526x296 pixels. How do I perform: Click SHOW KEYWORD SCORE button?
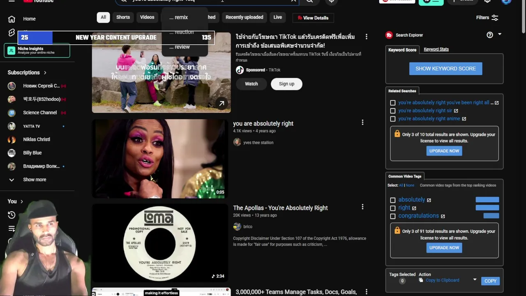pyautogui.click(x=445, y=69)
